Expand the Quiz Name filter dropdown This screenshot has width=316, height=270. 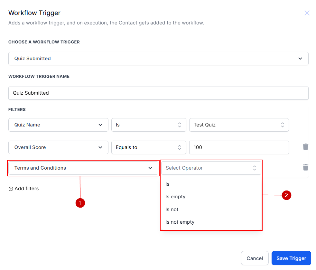58,125
